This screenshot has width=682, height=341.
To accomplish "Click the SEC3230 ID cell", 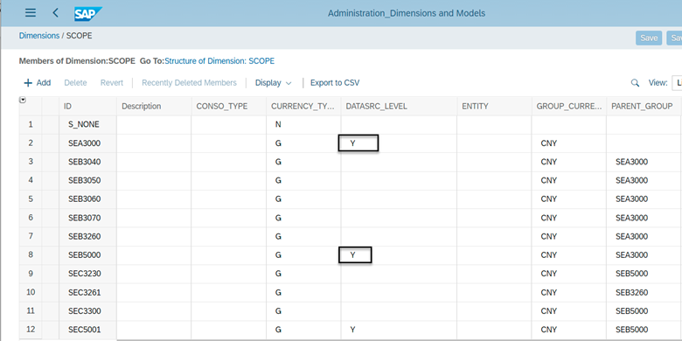I will [x=87, y=274].
